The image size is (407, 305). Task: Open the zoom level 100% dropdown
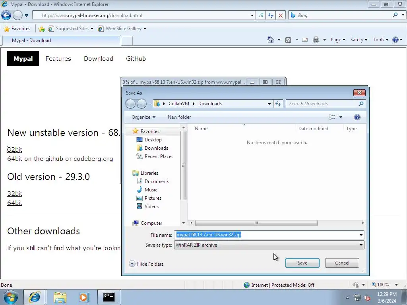[396, 285]
